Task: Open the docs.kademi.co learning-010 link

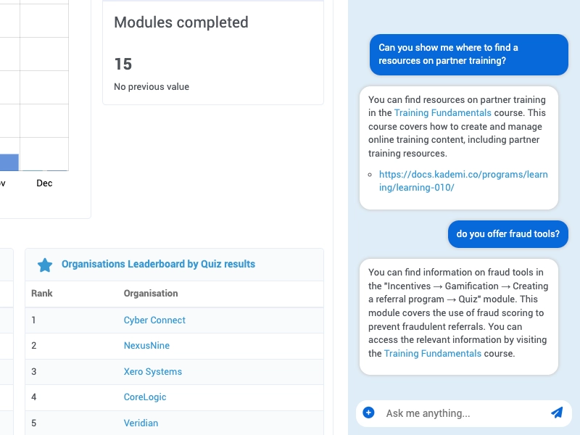Action: (463, 181)
